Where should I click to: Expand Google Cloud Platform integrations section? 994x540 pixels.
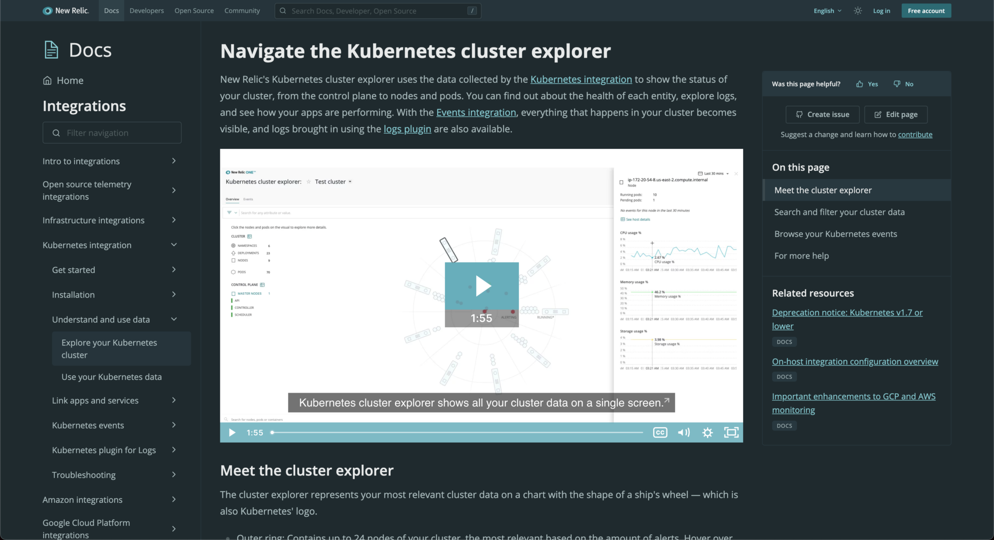pos(174,529)
